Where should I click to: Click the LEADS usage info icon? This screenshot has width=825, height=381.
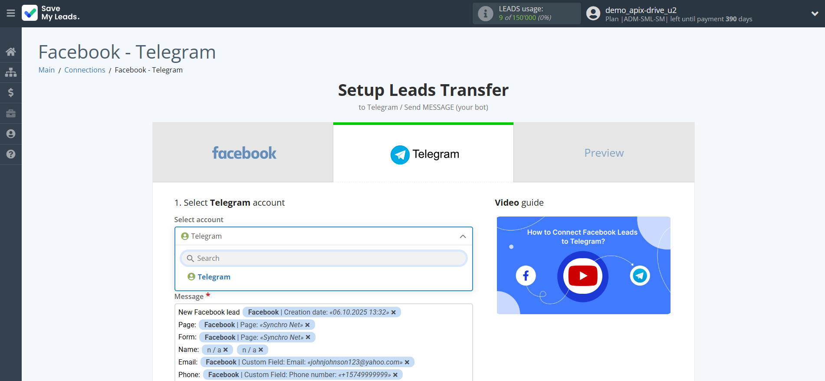485,13
